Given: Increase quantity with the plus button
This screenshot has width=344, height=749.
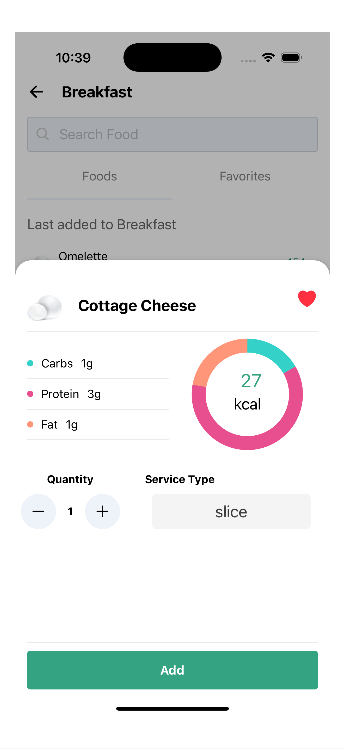Looking at the screenshot, I should (x=102, y=511).
